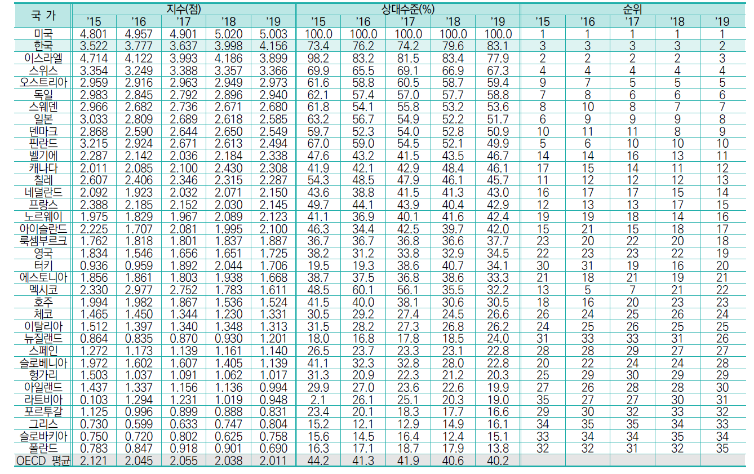The height and width of the screenshot is (474, 754).
Task: Click value 0.804 in the 그리스 row
Action: pyautogui.click(x=273, y=424)
